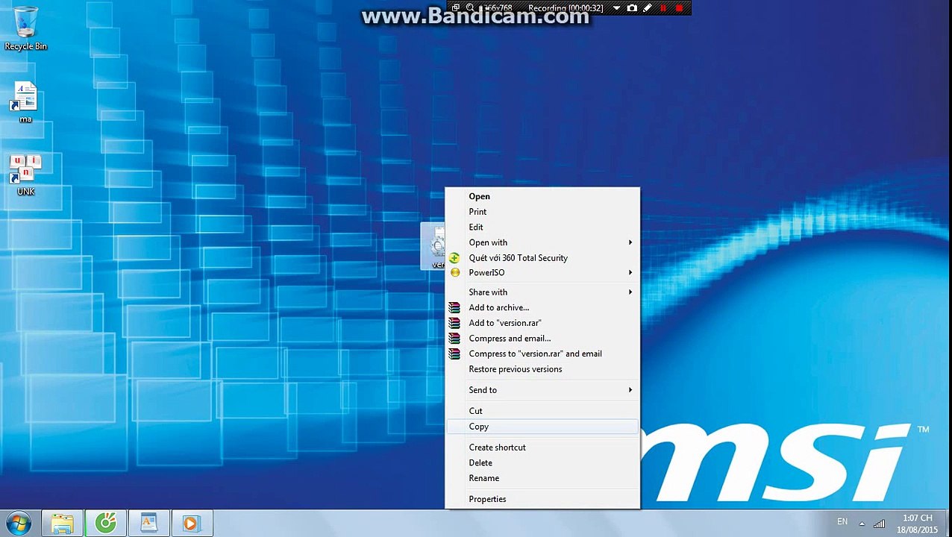This screenshot has width=952, height=537.
Task: Click the Windows Start button
Action: [19, 524]
